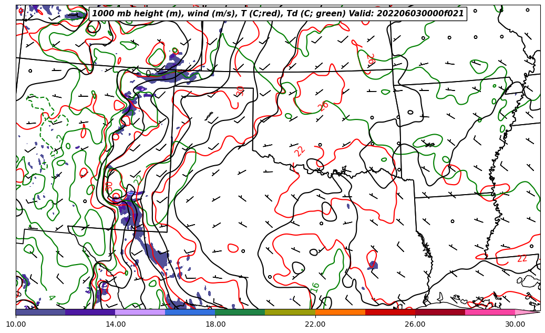This screenshot has width=545, height=333.
Task: Click the '18.00' colorbar tick label
Action: 215,324
